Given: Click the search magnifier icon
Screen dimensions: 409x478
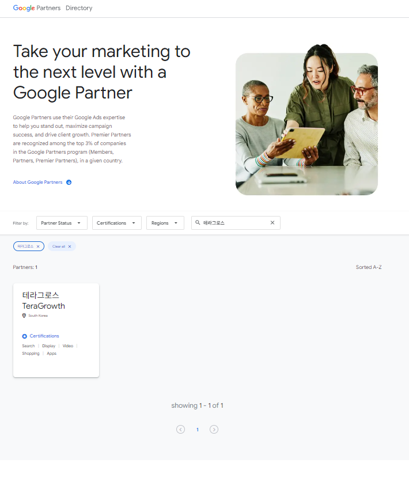Looking at the screenshot, I should coord(198,223).
